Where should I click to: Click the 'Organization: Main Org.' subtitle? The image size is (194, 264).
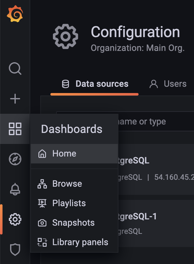click(x=138, y=48)
